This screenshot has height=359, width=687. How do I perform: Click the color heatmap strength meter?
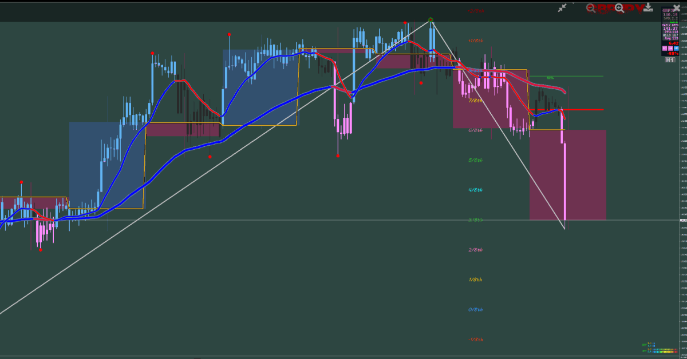tap(665, 350)
